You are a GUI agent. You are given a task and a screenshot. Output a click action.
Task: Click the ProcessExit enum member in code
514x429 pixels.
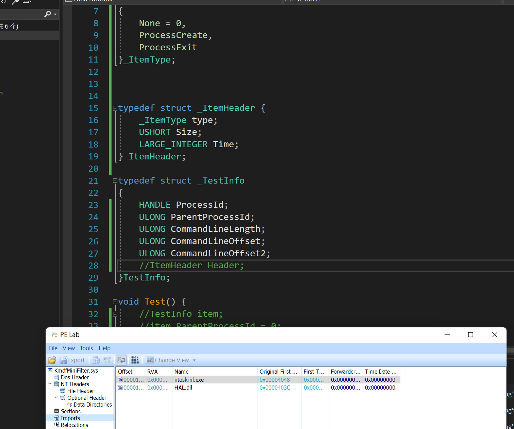point(168,47)
